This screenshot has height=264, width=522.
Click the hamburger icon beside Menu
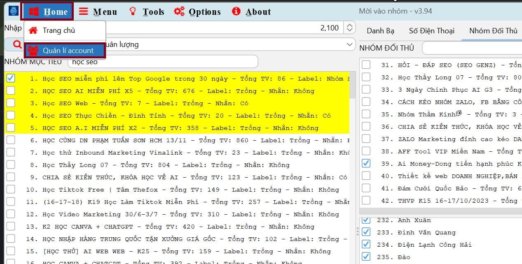(x=84, y=12)
